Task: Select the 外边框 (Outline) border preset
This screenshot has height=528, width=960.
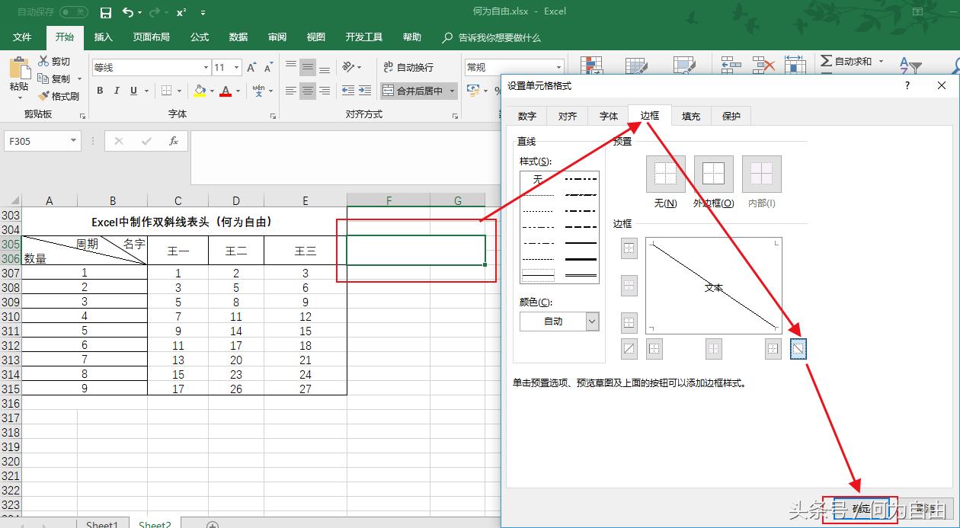Action: 713,173
